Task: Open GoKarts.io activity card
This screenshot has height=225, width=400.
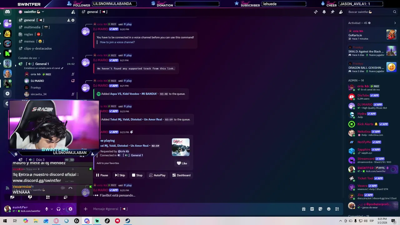Action: click(x=372, y=35)
